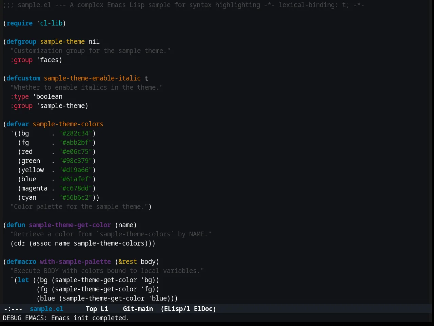
Task: Click 'NAME.' in the Retrieve docstring
Action: click(x=198, y=234)
